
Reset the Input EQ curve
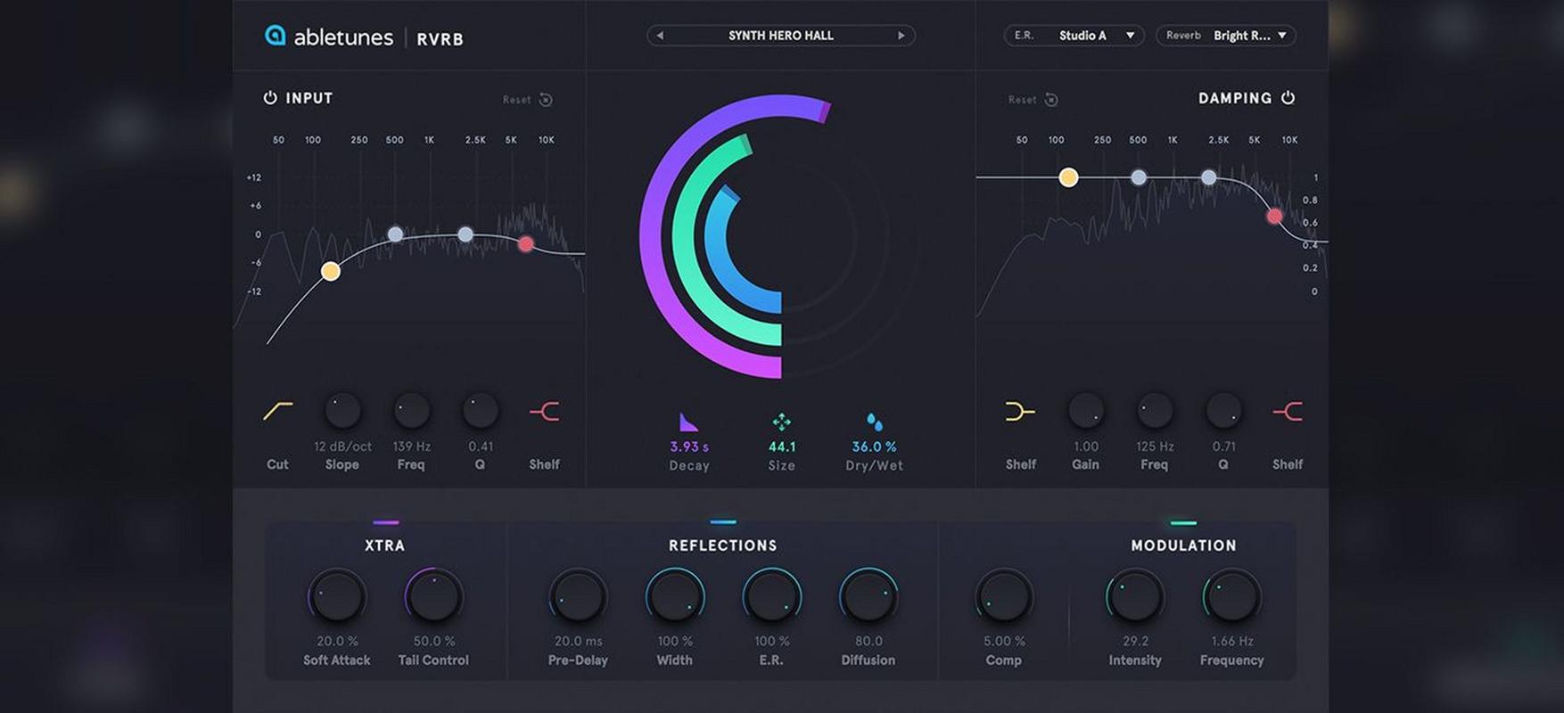click(x=528, y=100)
